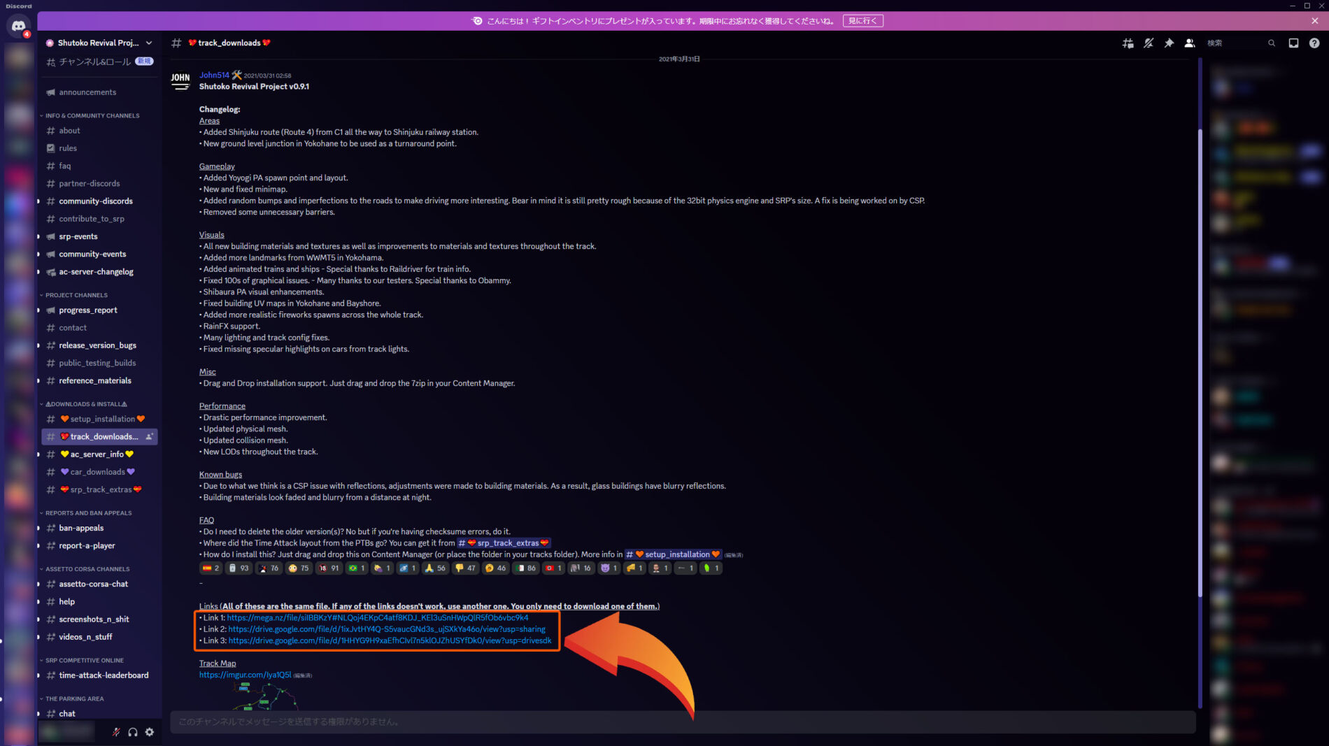Screen dimensions: 1329x746
Task: Open Google Drive Link 2 download
Action: [x=387, y=629]
